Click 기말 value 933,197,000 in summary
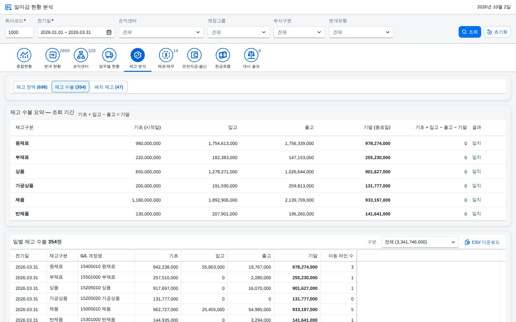Screen dimensions: 516x322 coord(378,200)
